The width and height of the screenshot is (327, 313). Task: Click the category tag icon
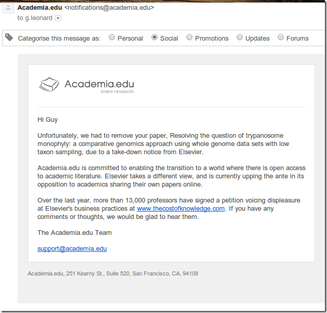click(9, 38)
